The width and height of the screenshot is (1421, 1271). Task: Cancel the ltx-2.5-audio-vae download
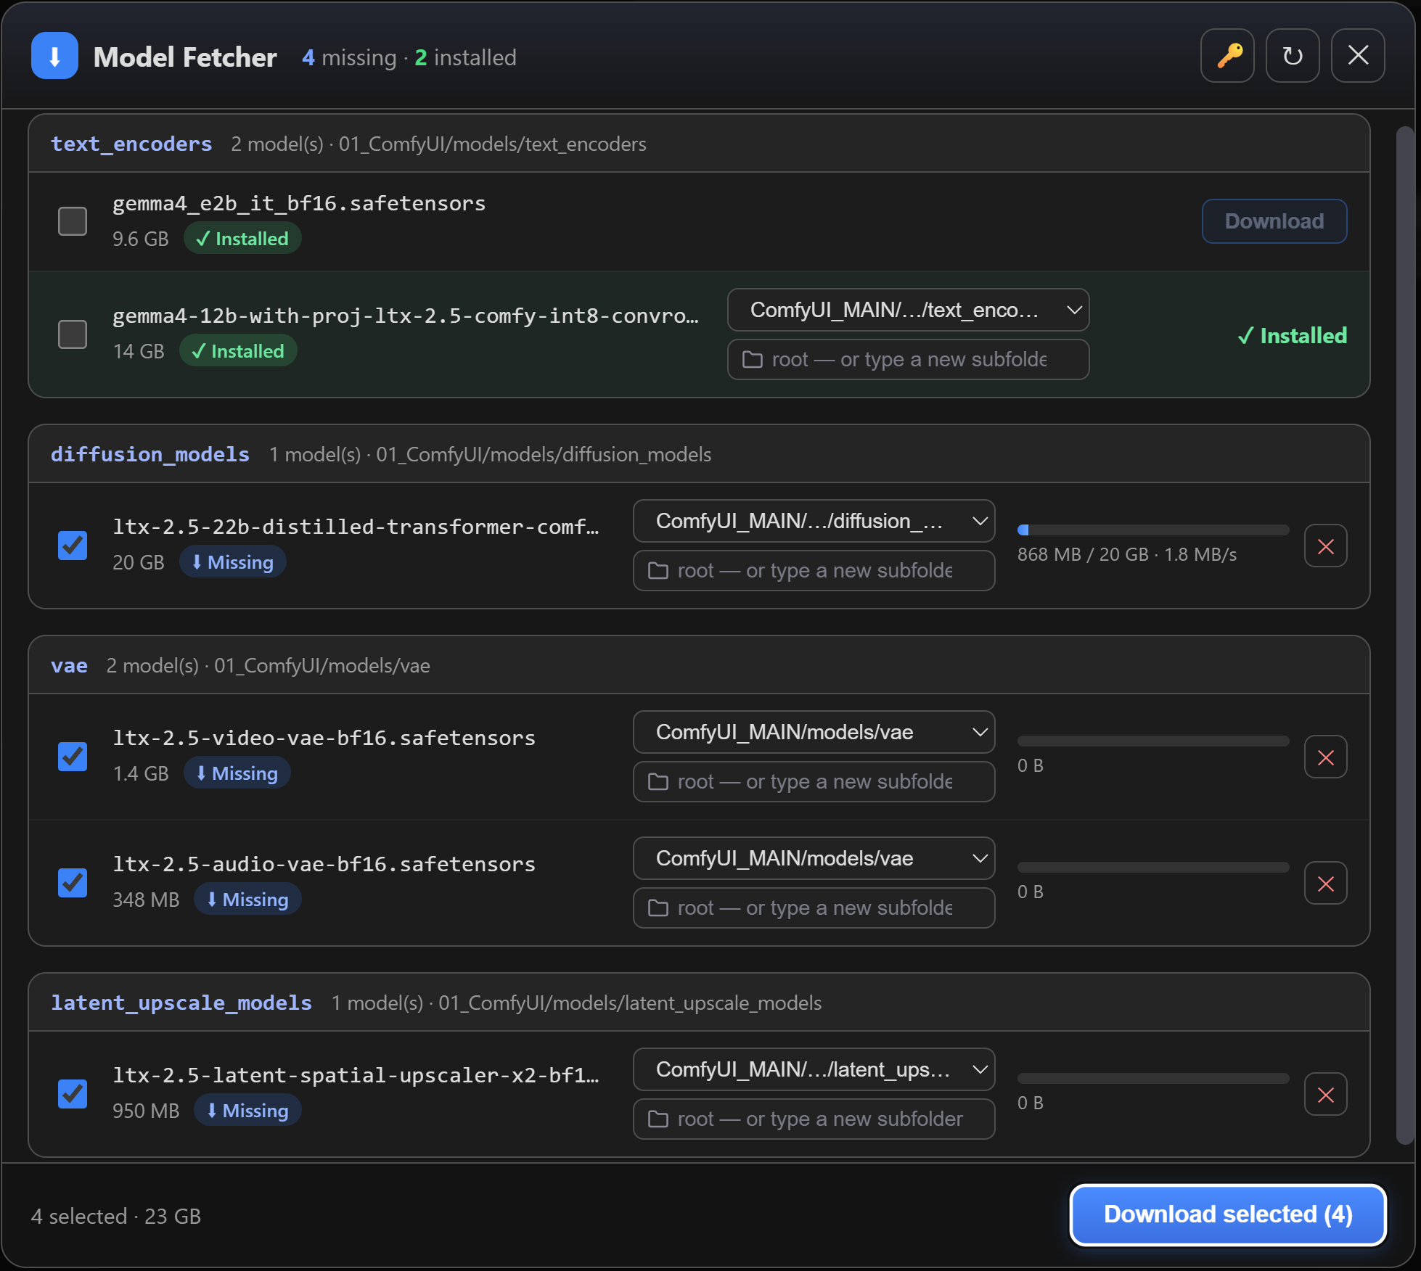1326,883
